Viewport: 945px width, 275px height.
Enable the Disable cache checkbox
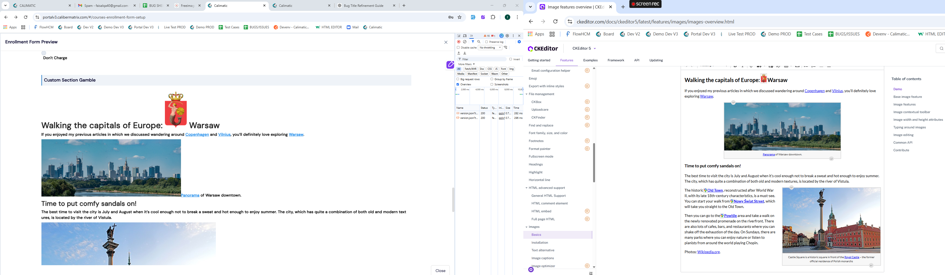[458, 48]
